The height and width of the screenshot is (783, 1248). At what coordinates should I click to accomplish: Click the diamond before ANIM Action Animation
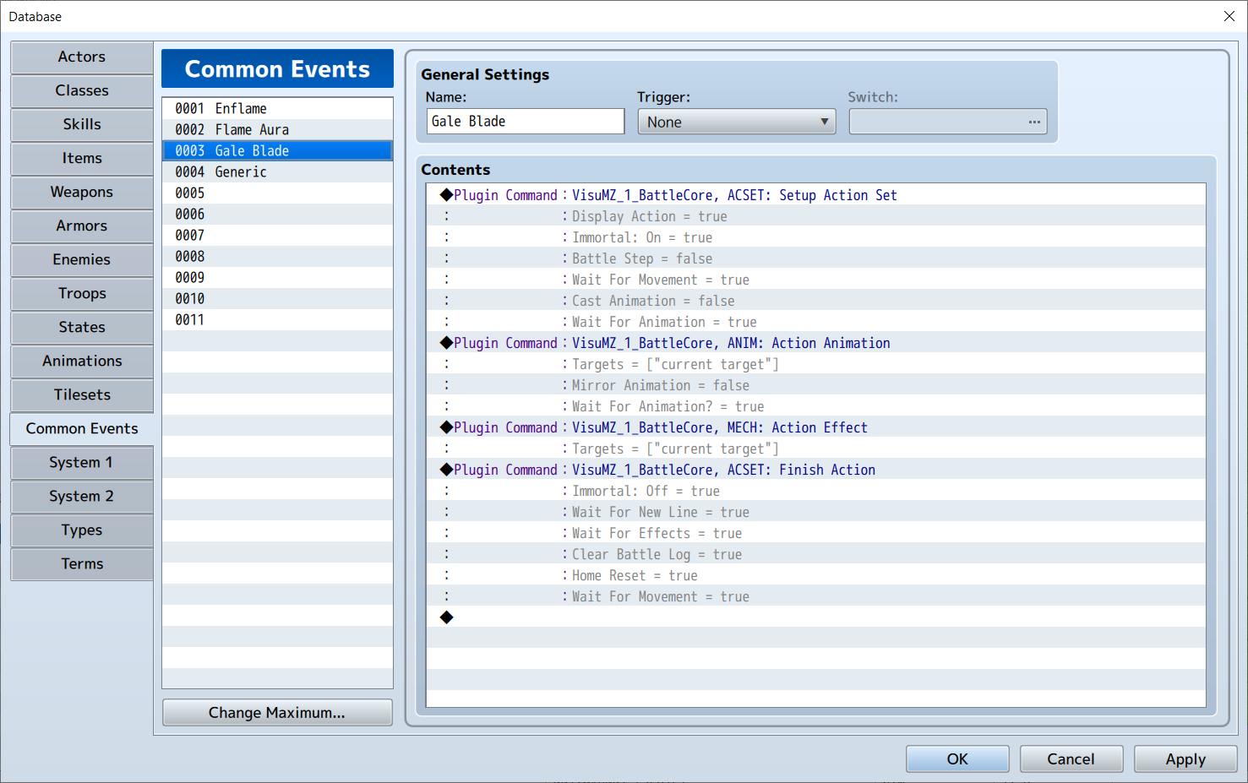click(446, 343)
